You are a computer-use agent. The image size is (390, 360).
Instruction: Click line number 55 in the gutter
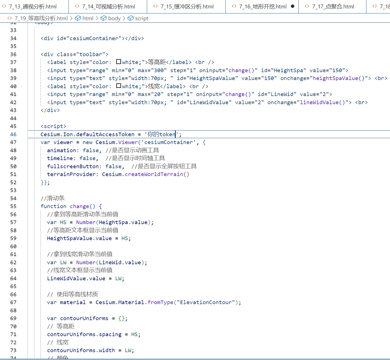(x=13, y=206)
